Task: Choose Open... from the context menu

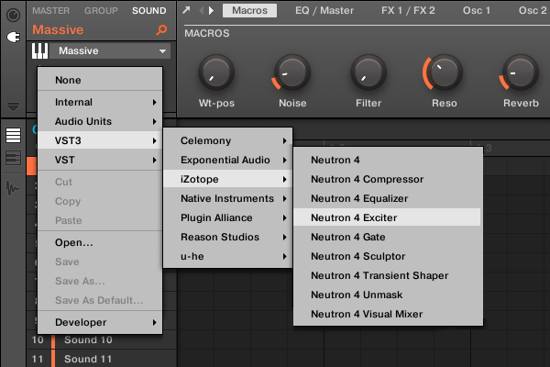Action: tap(100, 242)
